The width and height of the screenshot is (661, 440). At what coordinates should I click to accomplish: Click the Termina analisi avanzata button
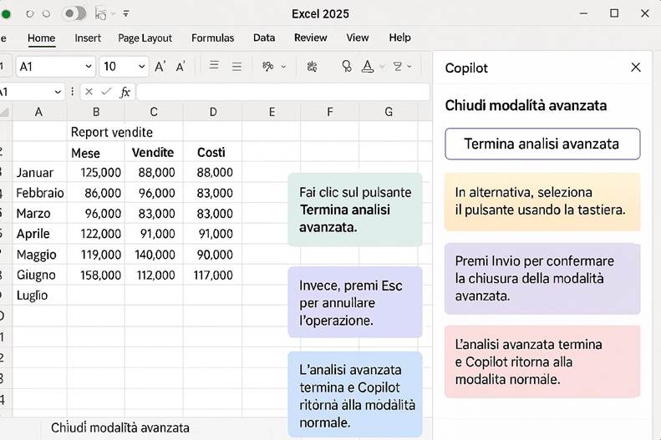pos(542,144)
